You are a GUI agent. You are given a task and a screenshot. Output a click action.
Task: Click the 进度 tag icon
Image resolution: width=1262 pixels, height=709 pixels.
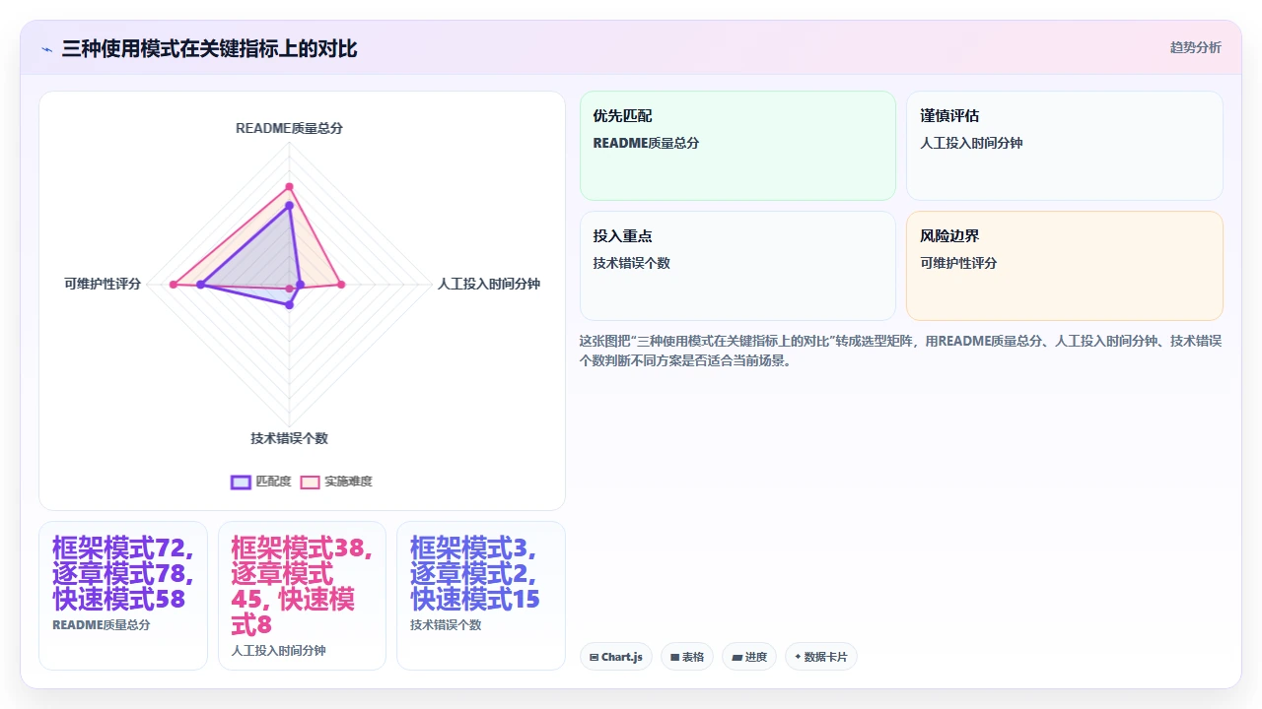point(736,657)
